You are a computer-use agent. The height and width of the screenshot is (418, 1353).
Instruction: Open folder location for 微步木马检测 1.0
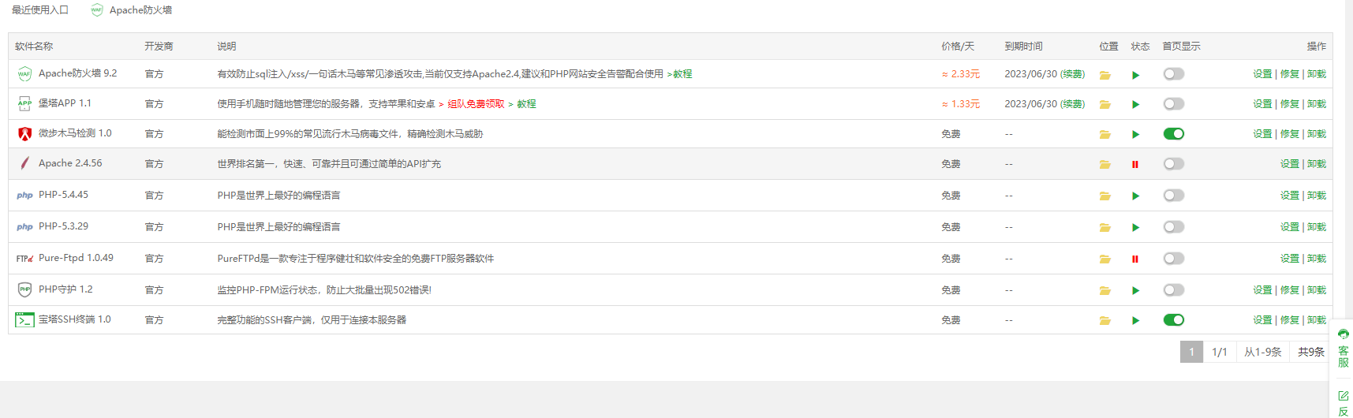coord(1104,134)
